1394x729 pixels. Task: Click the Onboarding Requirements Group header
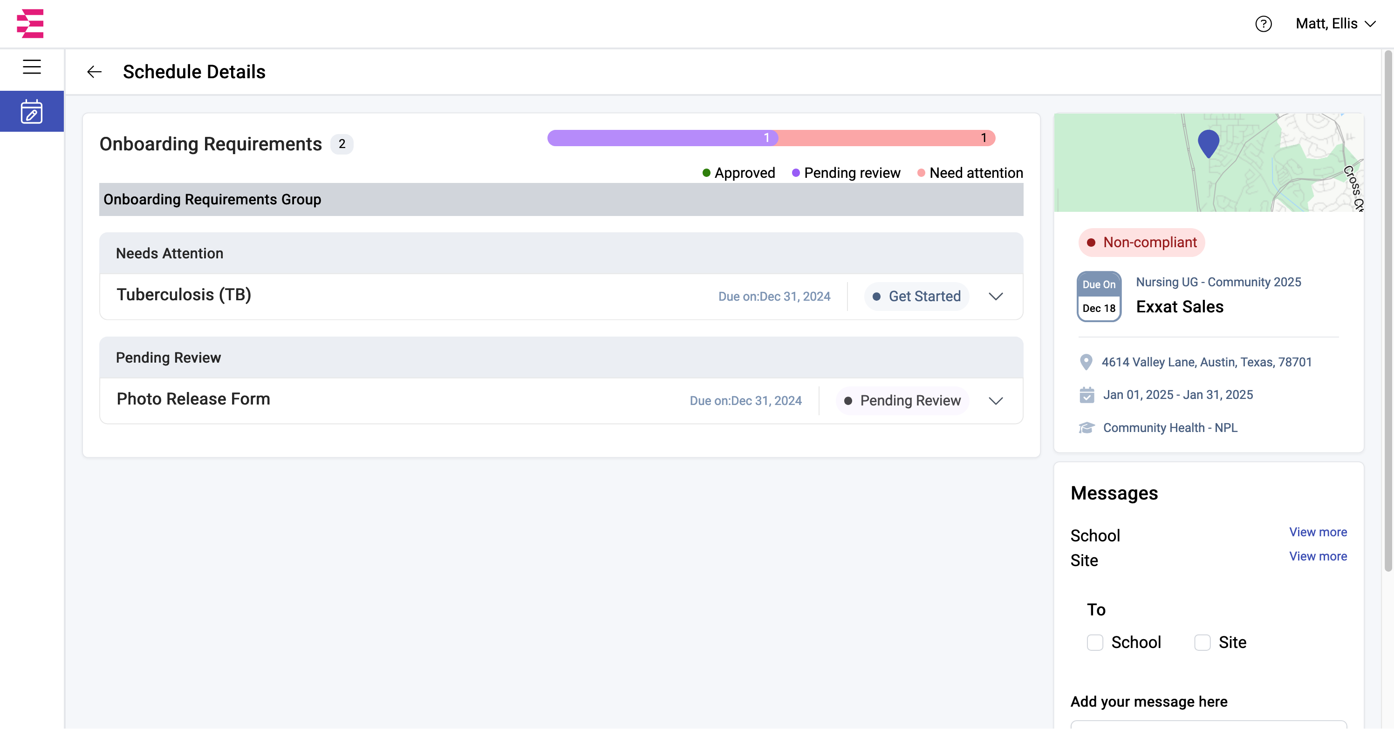(x=561, y=200)
